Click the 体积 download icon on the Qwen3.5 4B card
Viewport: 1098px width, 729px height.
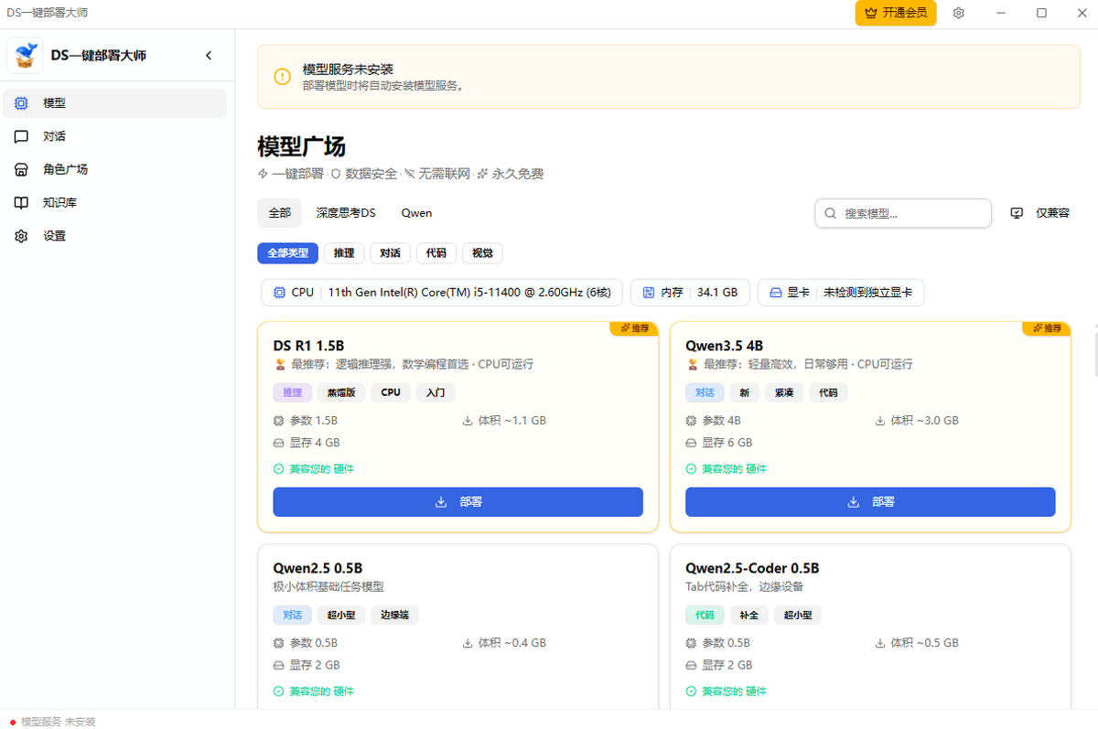(881, 421)
